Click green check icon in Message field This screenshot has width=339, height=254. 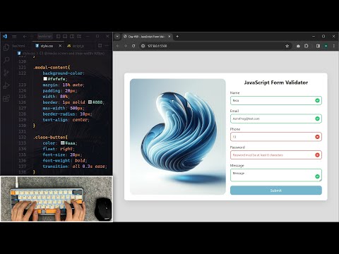click(x=317, y=176)
